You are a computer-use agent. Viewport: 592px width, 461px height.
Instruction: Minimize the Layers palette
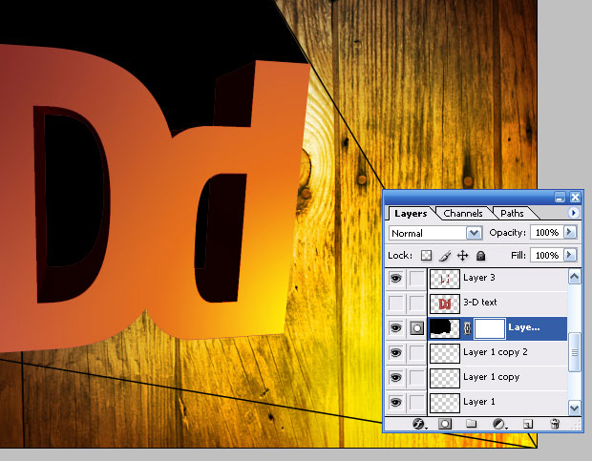click(x=560, y=198)
